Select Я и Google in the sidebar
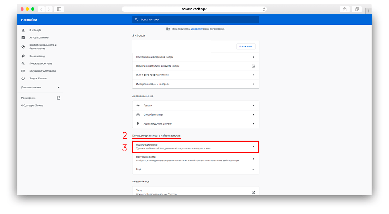The width and height of the screenshot is (389, 214). 35,30
